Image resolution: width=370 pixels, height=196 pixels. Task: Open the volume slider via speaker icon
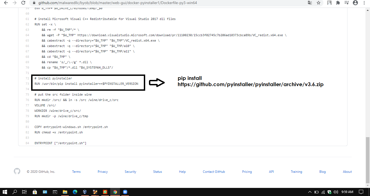click(336, 192)
